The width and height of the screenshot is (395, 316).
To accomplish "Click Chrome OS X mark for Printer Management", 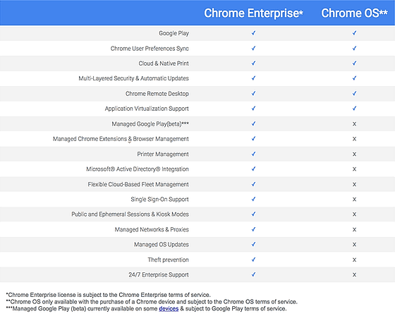I will (354, 154).
